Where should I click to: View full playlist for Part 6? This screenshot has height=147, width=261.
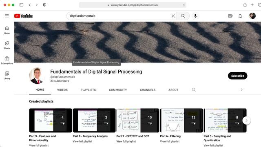[x=170, y=141]
